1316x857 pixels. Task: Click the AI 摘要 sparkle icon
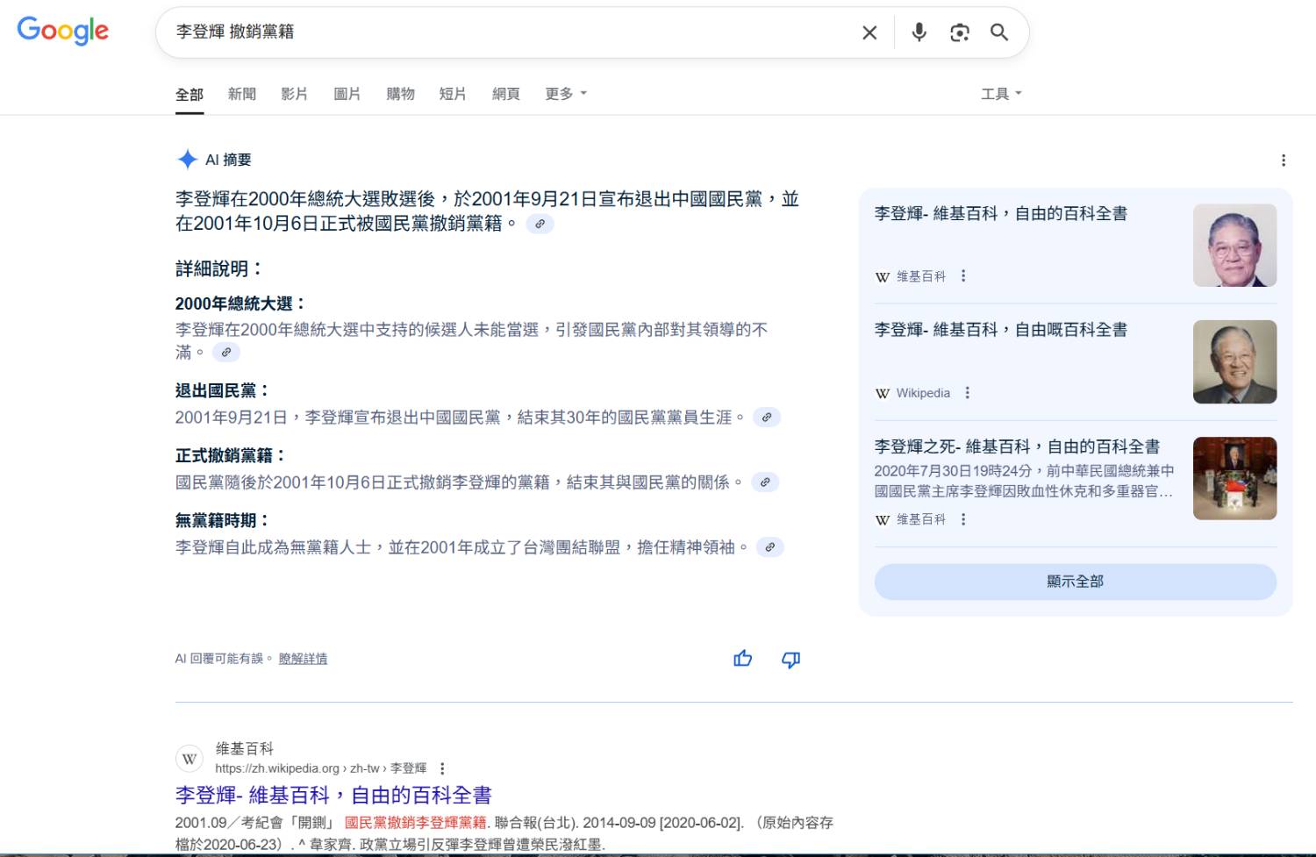(x=187, y=159)
